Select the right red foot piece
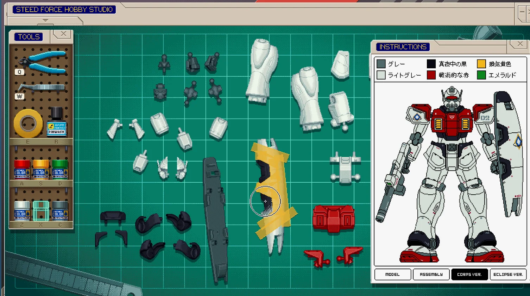Image resolution: width=530 pixels, height=296 pixels. (350, 256)
